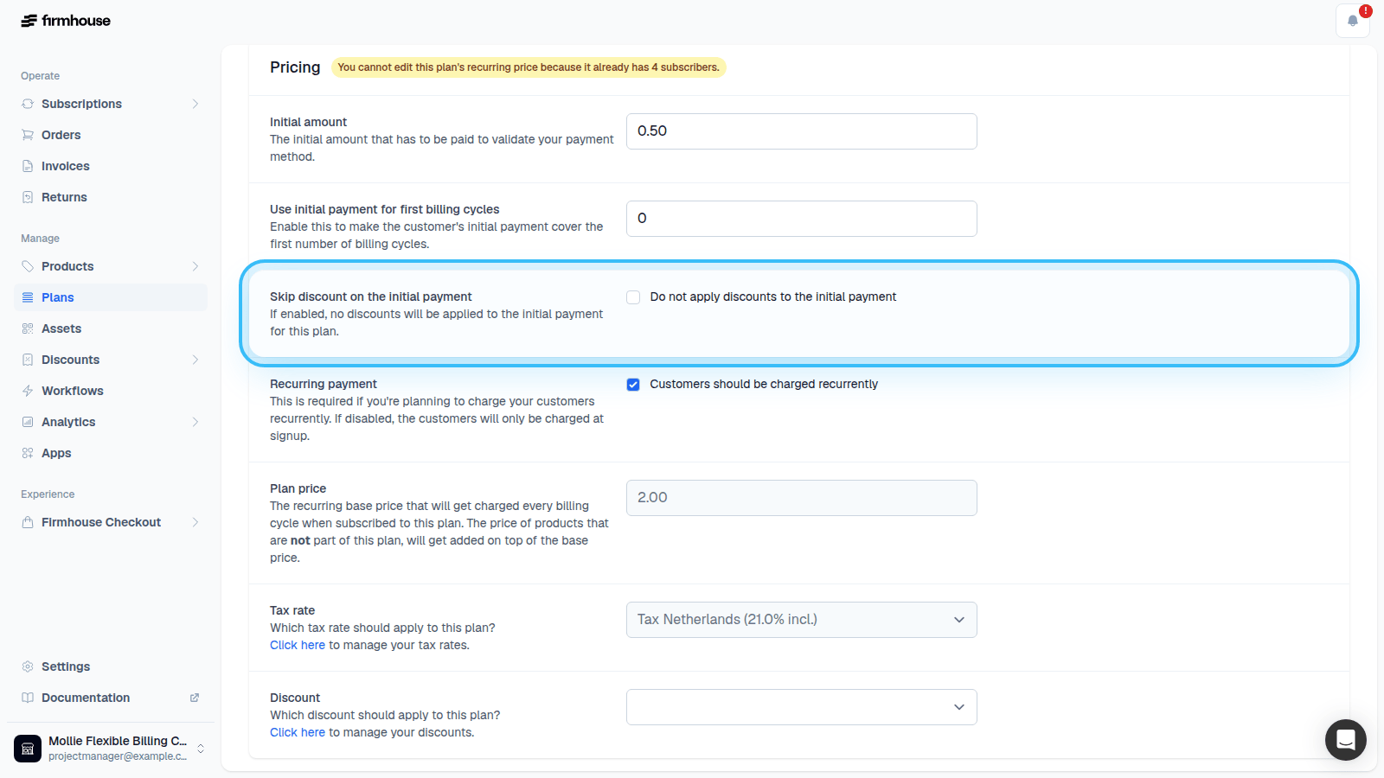This screenshot has width=1384, height=778.
Task: Open the notifications bell
Action: (x=1353, y=21)
